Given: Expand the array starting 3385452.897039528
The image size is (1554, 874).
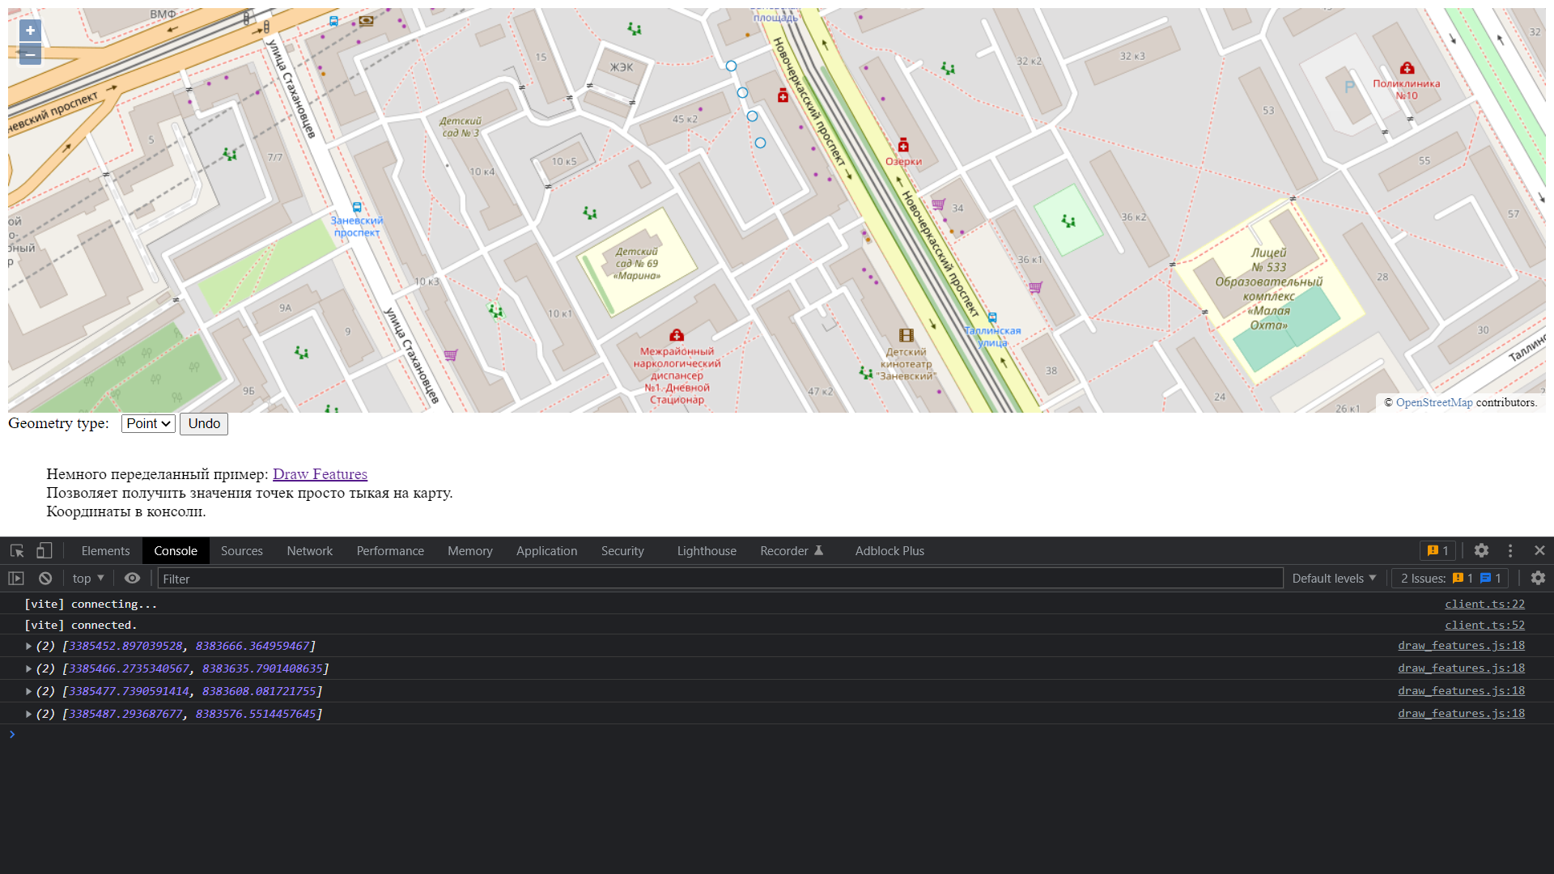Looking at the screenshot, I should point(28,646).
